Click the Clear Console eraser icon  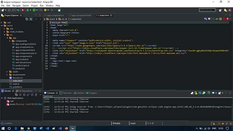click(x=192, y=93)
